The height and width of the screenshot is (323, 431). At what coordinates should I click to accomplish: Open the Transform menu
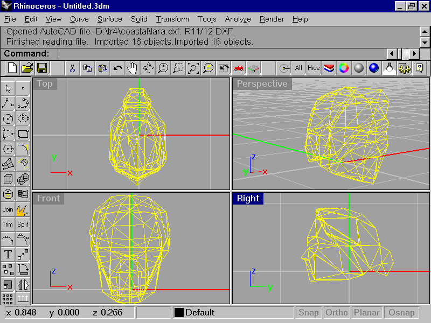tap(172, 19)
